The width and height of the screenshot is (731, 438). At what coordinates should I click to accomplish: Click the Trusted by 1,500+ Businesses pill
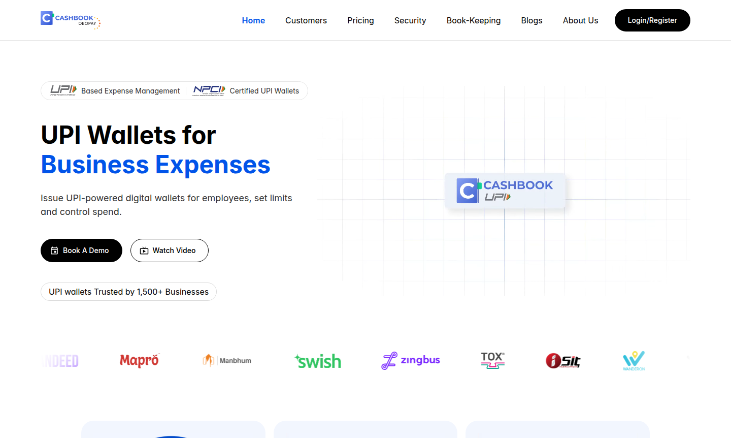tap(128, 292)
